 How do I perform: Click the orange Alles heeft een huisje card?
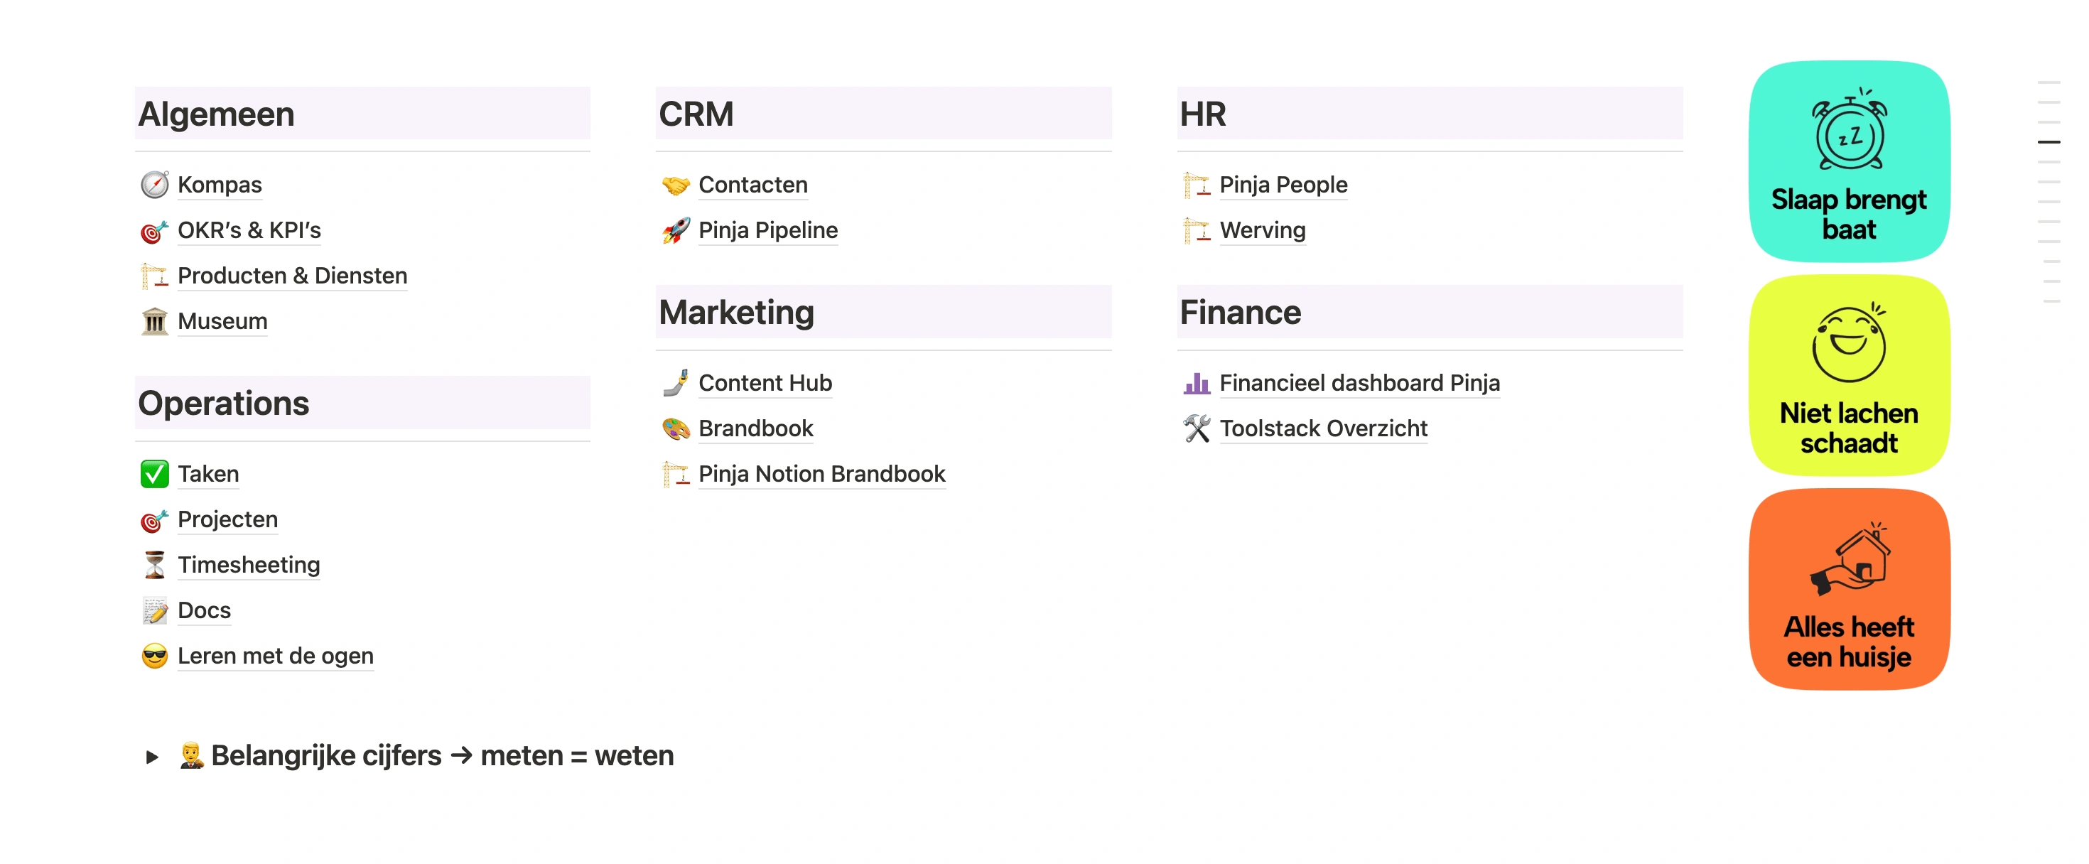coord(1848,590)
